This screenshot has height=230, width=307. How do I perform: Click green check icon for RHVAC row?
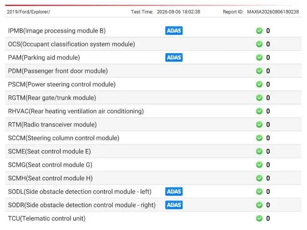point(259,111)
